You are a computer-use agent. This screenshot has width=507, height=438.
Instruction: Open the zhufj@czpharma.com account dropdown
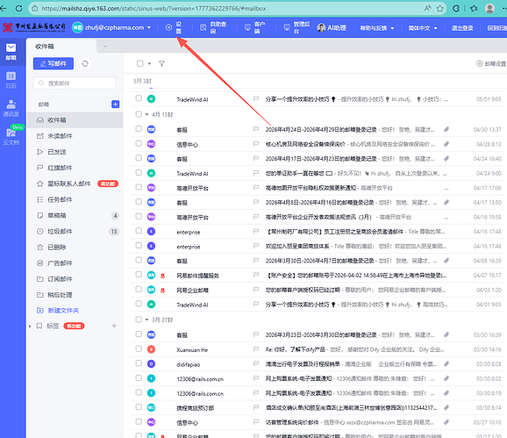point(149,28)
